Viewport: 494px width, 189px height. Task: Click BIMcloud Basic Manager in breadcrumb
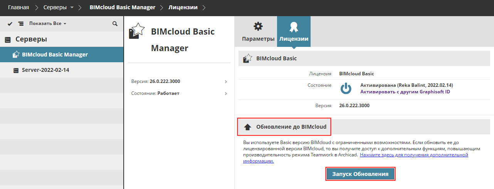[123, 7]
